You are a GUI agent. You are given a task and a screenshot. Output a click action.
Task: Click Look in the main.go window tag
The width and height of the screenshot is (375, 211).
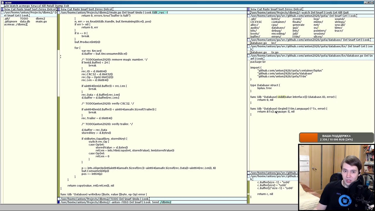148,13
